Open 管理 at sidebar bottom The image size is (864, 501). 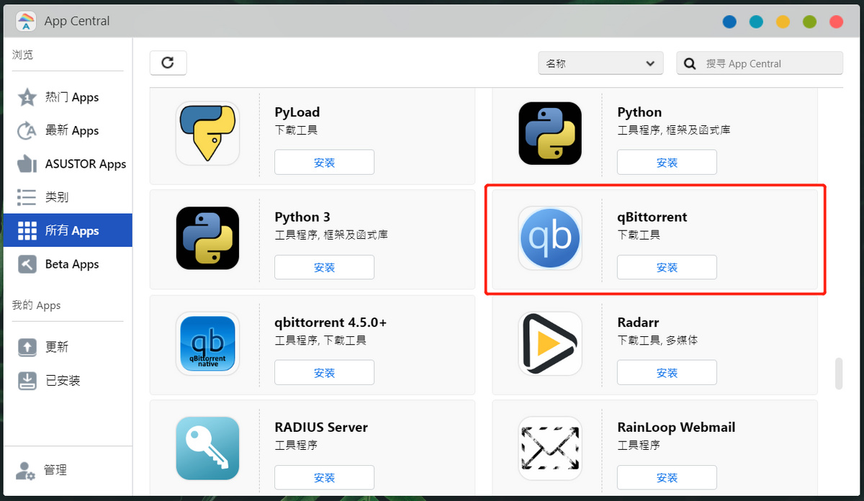(x=66, y=470)
